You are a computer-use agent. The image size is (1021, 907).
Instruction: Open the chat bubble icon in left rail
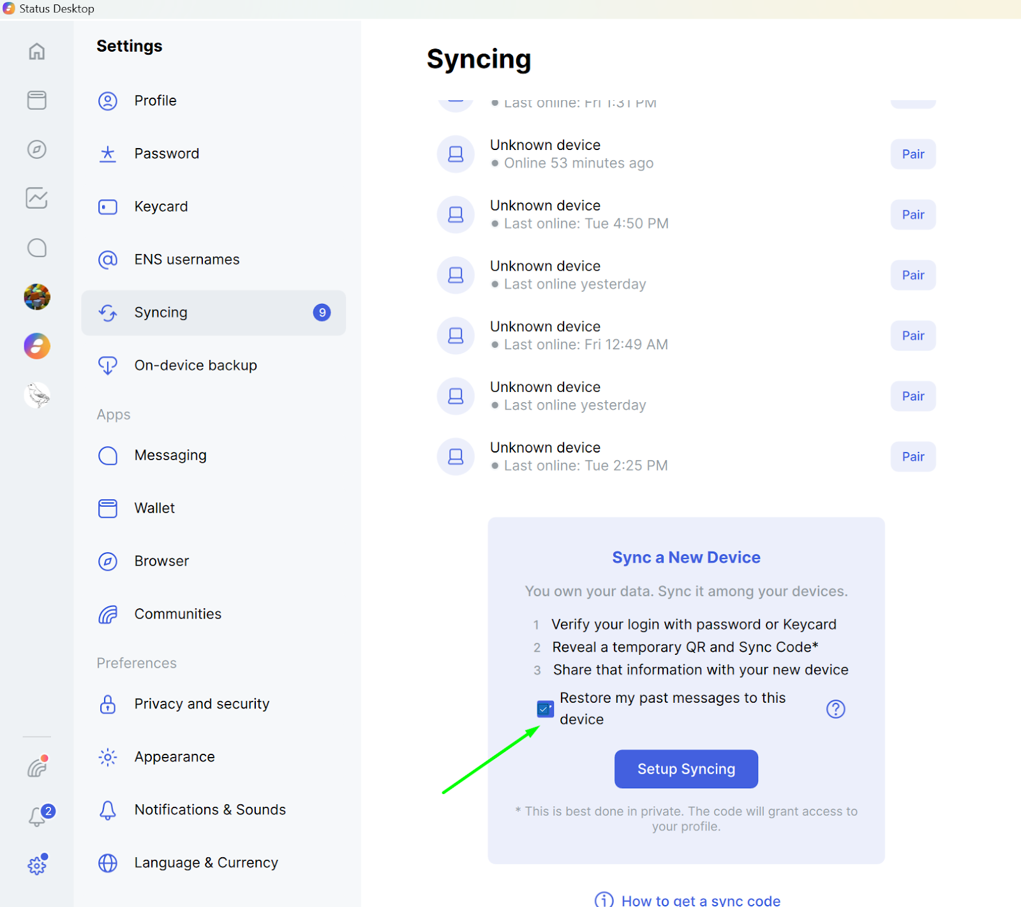(37, 248)
